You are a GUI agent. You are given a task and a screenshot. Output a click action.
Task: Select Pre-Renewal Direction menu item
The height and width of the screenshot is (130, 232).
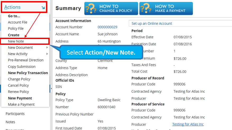[x=26, y=60]
